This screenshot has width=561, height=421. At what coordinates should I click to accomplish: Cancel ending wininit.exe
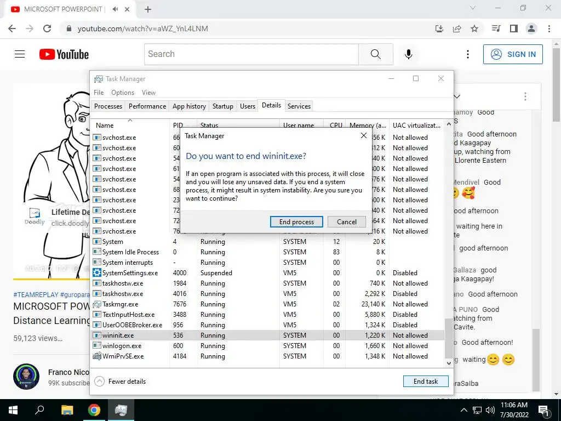pos(346,221)
